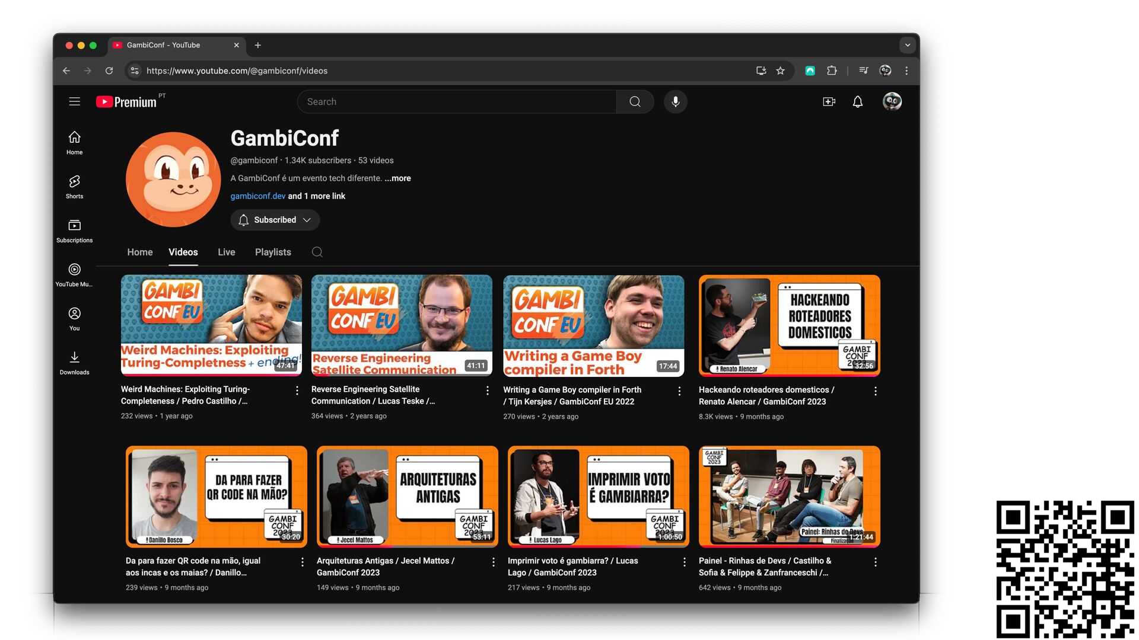This screenshot has width=1139, height=640.
Task: Open Downloads in the sidebar
Action: tap(74, 362)
